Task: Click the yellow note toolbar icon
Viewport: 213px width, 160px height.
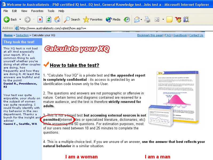Action: [169, 19]
